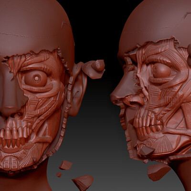Click the crack line on the left forehead
The image size is (191, 191).
[15, 35]
